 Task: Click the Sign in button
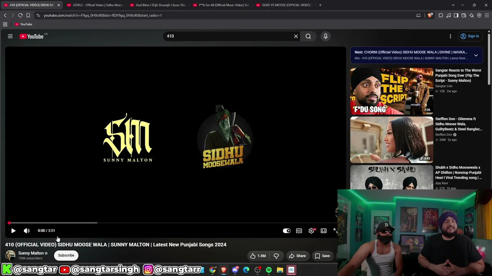pyautogui.click(x=470, y=36)
